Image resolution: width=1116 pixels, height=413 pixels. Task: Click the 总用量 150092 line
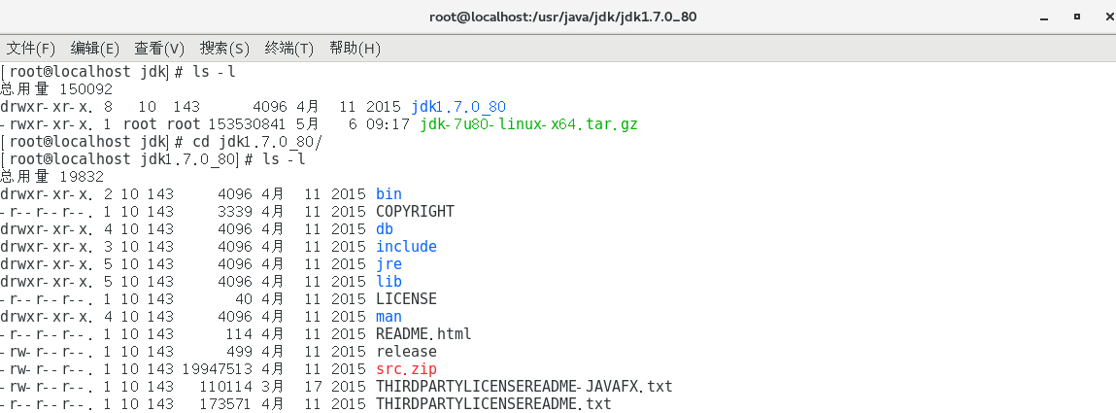(56, 89)
